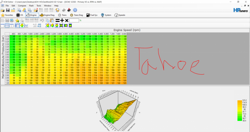Switch to the OS section

(20, 15)
